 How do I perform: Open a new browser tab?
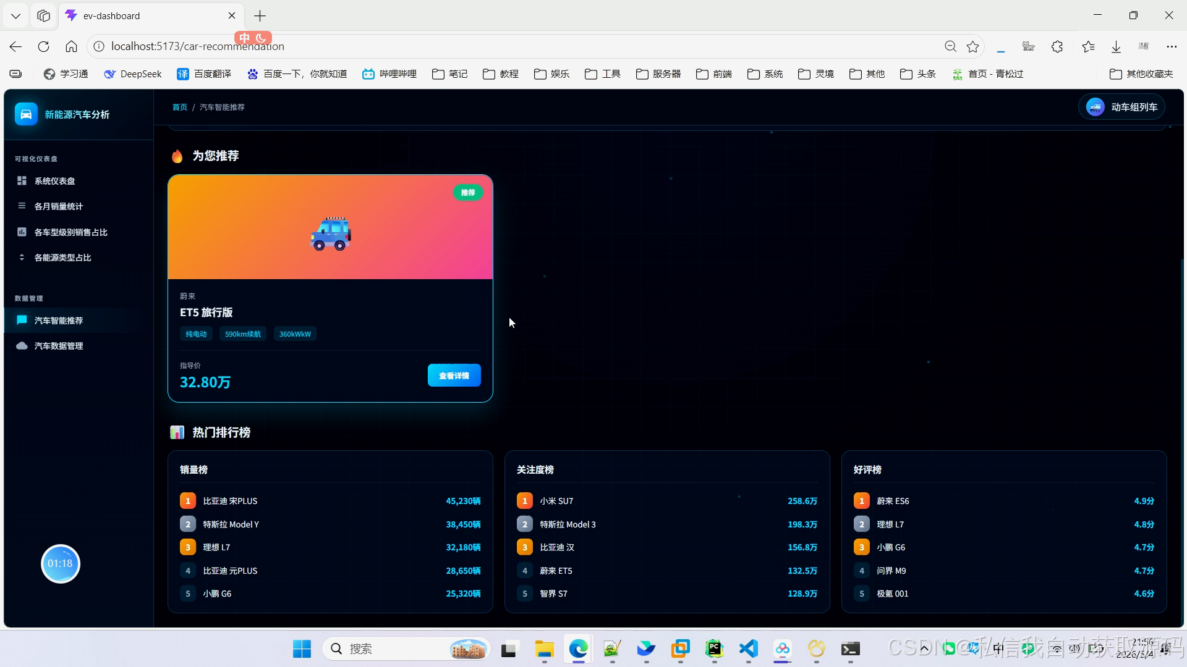pos(260,15)
